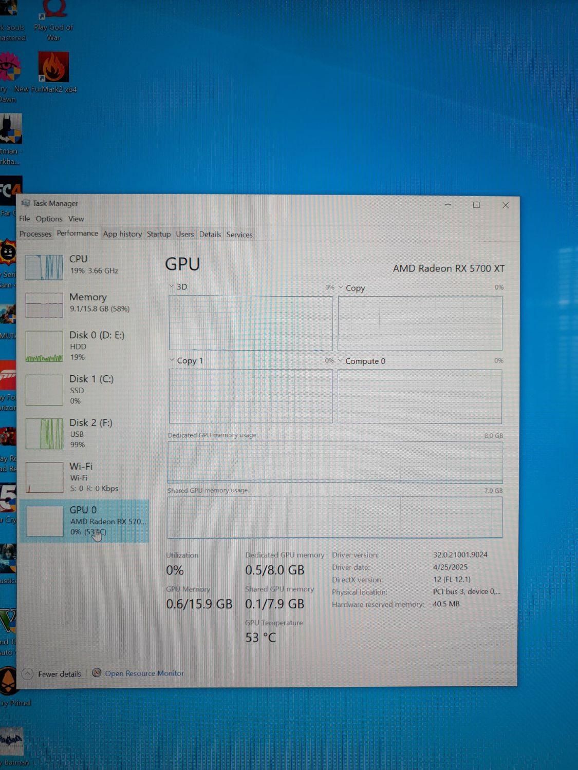The image size is (578, 770).
Task: Click the Disk 0 activity mini graph
Action: point(44,346)
